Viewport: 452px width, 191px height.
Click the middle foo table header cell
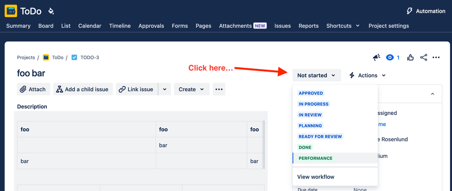click(201, 130)
